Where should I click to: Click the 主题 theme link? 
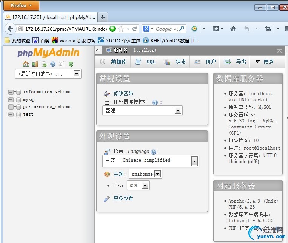(x=119, y=174)
